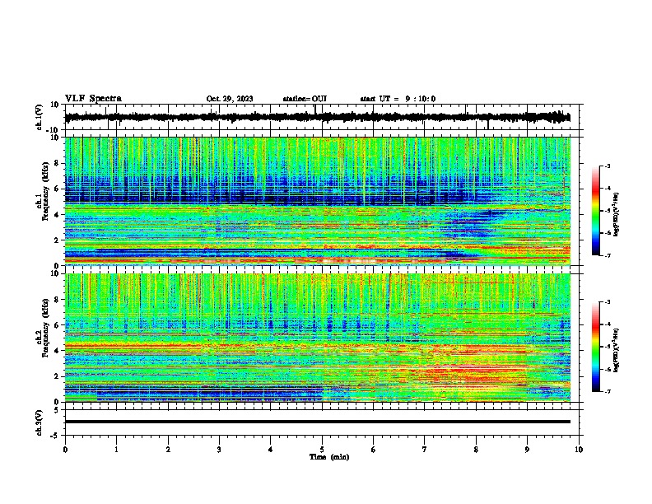Click the time axis tick label '7'
Screen dimensions: 652x504
pyautogui.click(x=425, y=450)
